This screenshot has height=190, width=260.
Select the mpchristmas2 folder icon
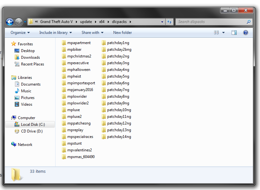click(x=64, y=56)
